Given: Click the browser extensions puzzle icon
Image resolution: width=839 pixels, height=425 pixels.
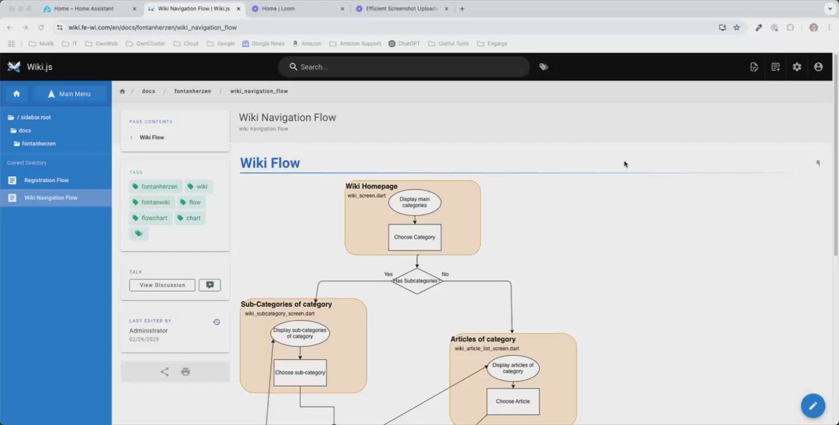Looking at the screenshot, I should pyautogui.click(x=790, y=28).
